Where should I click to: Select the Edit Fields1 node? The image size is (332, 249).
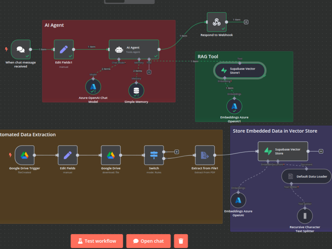coord(63,49)
